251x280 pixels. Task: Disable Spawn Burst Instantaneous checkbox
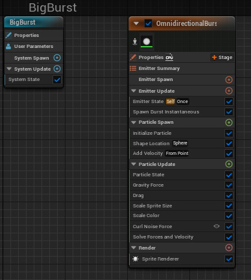coord(229,111)
